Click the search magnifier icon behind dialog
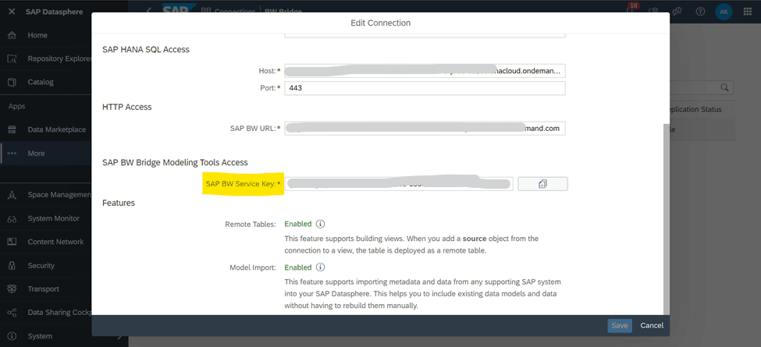The image size is (761, 347). (x=724, y=87)
